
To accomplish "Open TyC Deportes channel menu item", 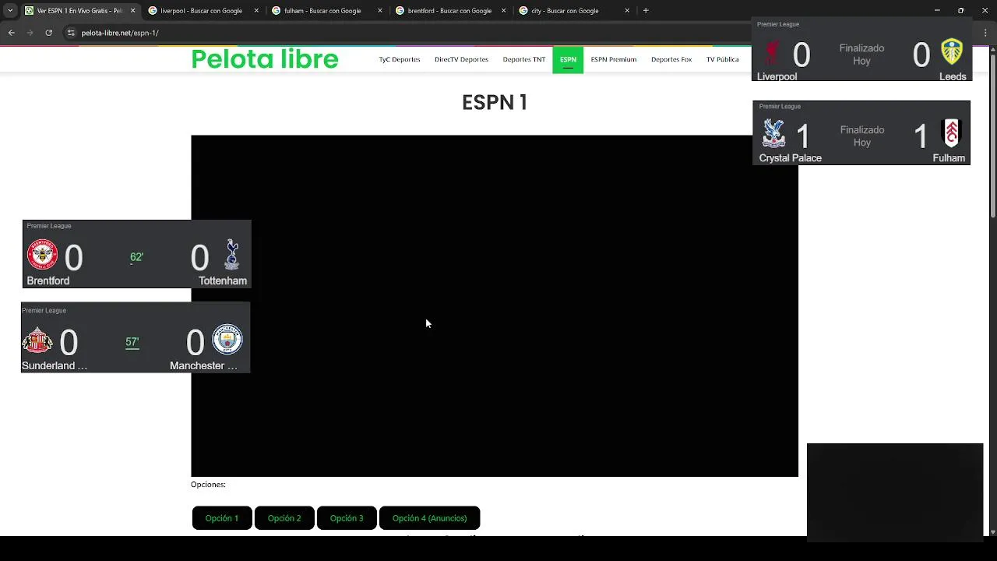I will (400, 59).
